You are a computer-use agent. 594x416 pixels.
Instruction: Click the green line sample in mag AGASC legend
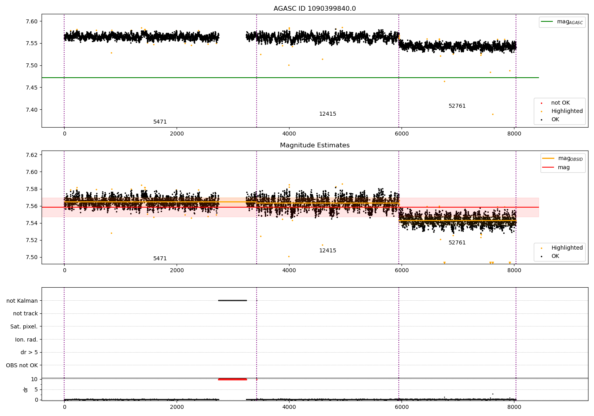[547, 22]
